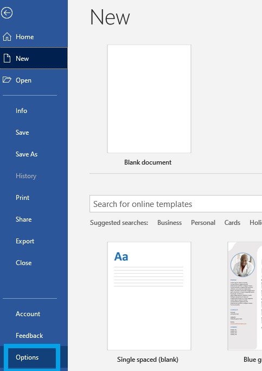
Task: Open the Export page
Action: (x=34, y=241)
